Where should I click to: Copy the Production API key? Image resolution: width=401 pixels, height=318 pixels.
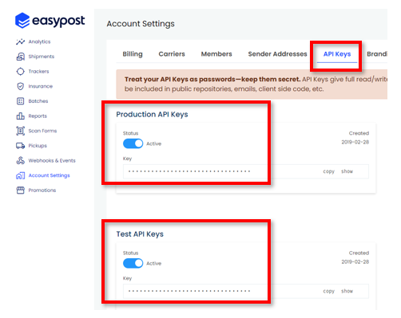(x=329, y=171)
